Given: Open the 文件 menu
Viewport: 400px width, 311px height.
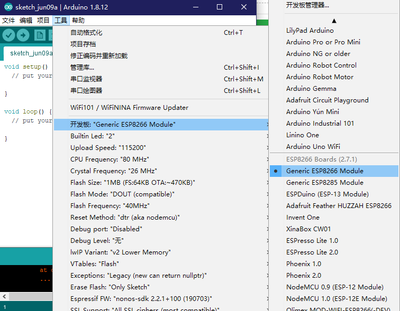Looking at the screenshot, I should tap(8, 21).
